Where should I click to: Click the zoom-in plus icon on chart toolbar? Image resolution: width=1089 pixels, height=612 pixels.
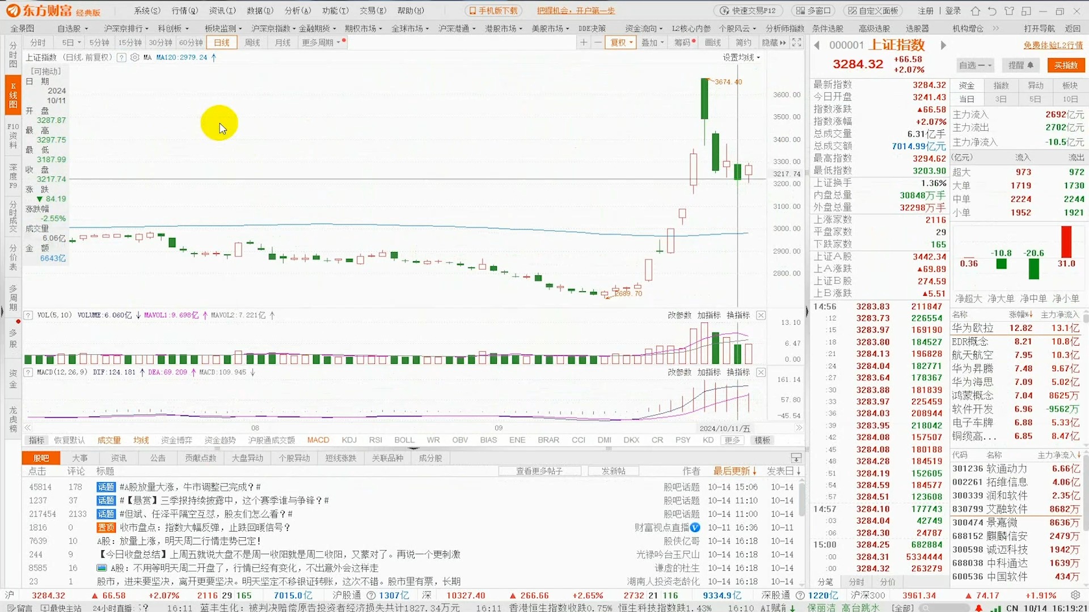pyautogui.click(x=584, y=42)
